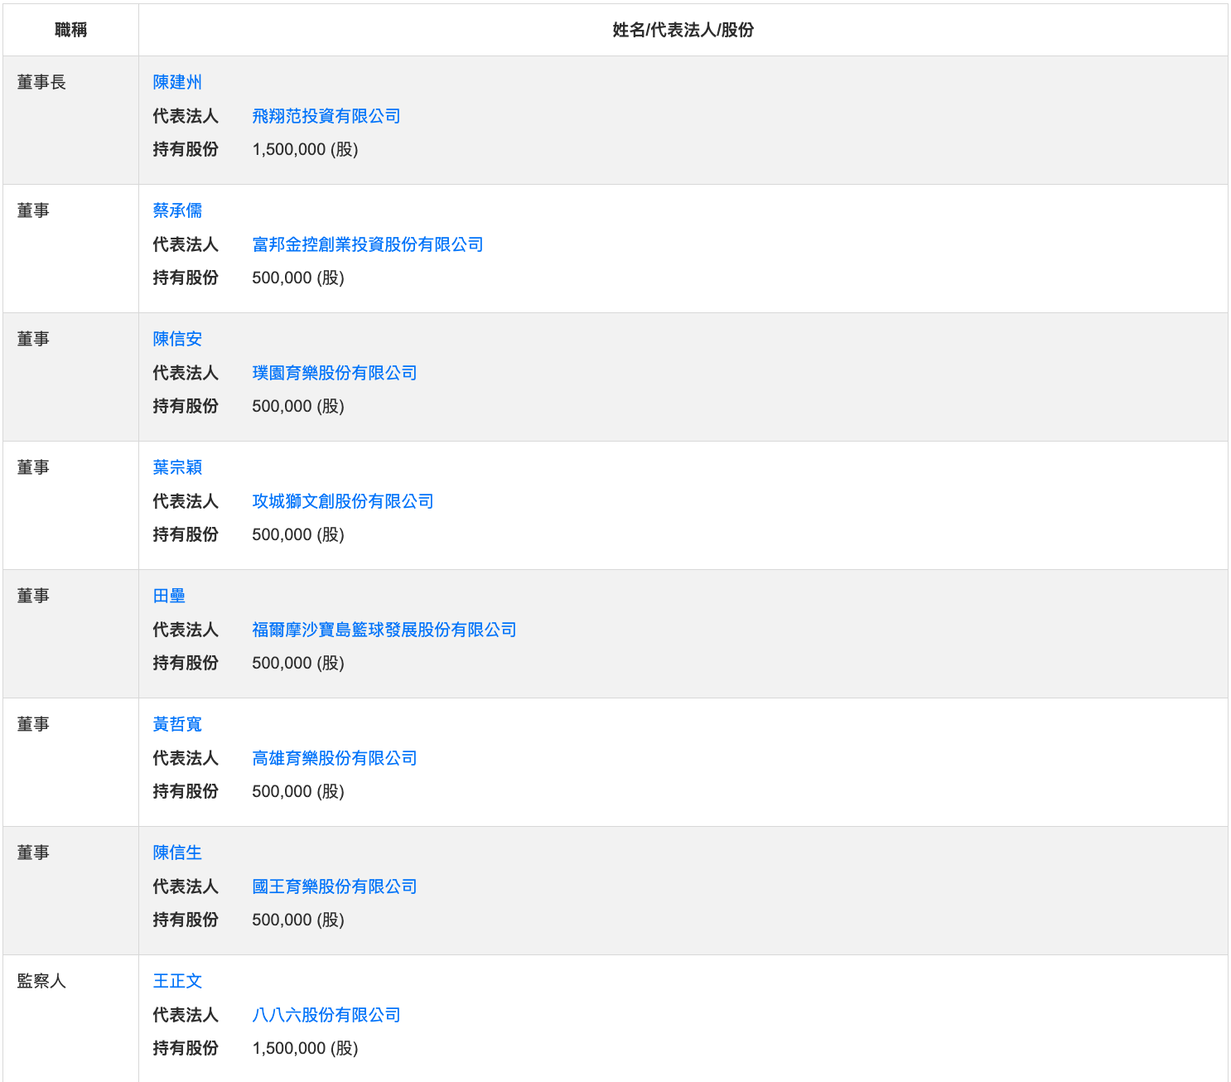The image size is (1231, 1082).
Task: Open 八八六股份有限公司 company link
Action: [x=326, y=1015]
